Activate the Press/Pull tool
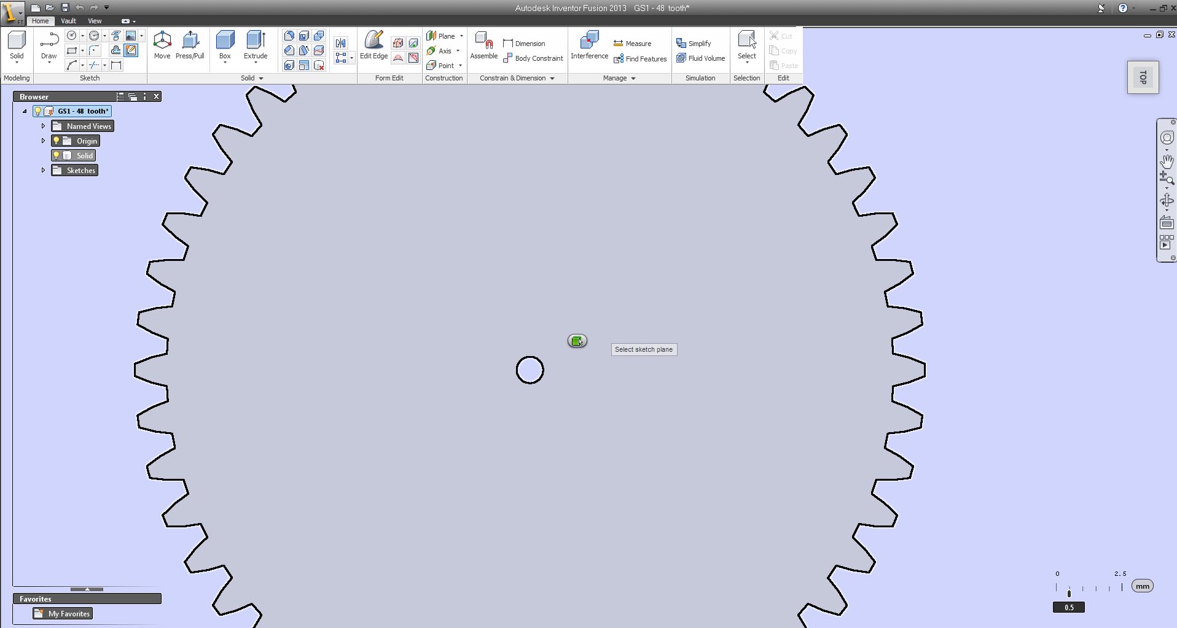1177x628 pixels. click(x=190, y=45)
